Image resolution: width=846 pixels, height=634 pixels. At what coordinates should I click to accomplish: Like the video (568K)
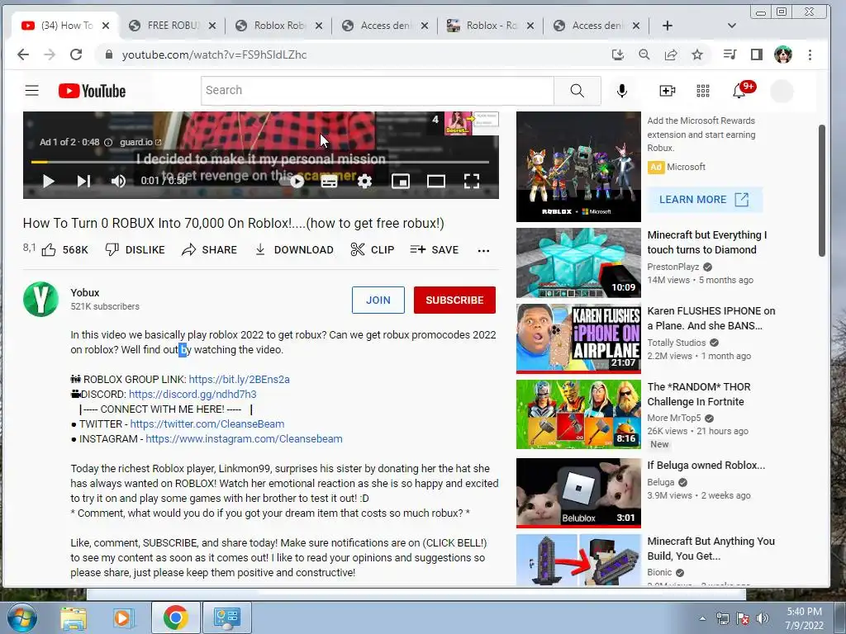pyautogui.click(x=64, y=249)
